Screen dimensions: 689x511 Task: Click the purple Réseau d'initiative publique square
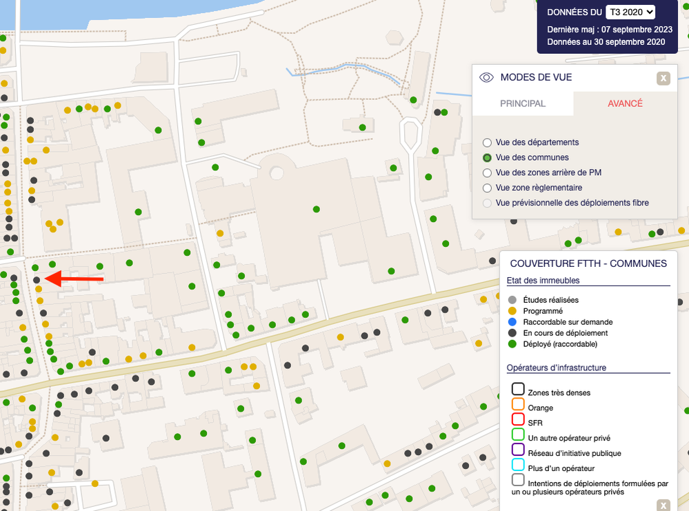pos(518,450)
